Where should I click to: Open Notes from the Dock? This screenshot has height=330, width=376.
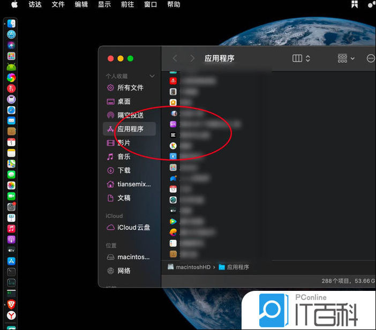[11, 153]
